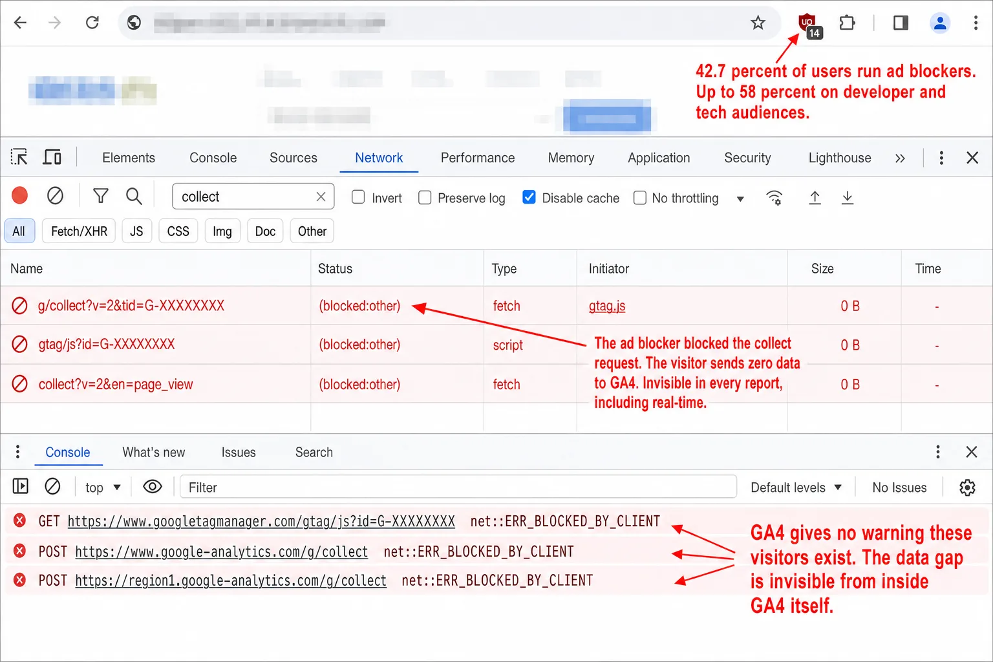
Task: Filter requests by CSS
Action: click(x=178, y=231)
